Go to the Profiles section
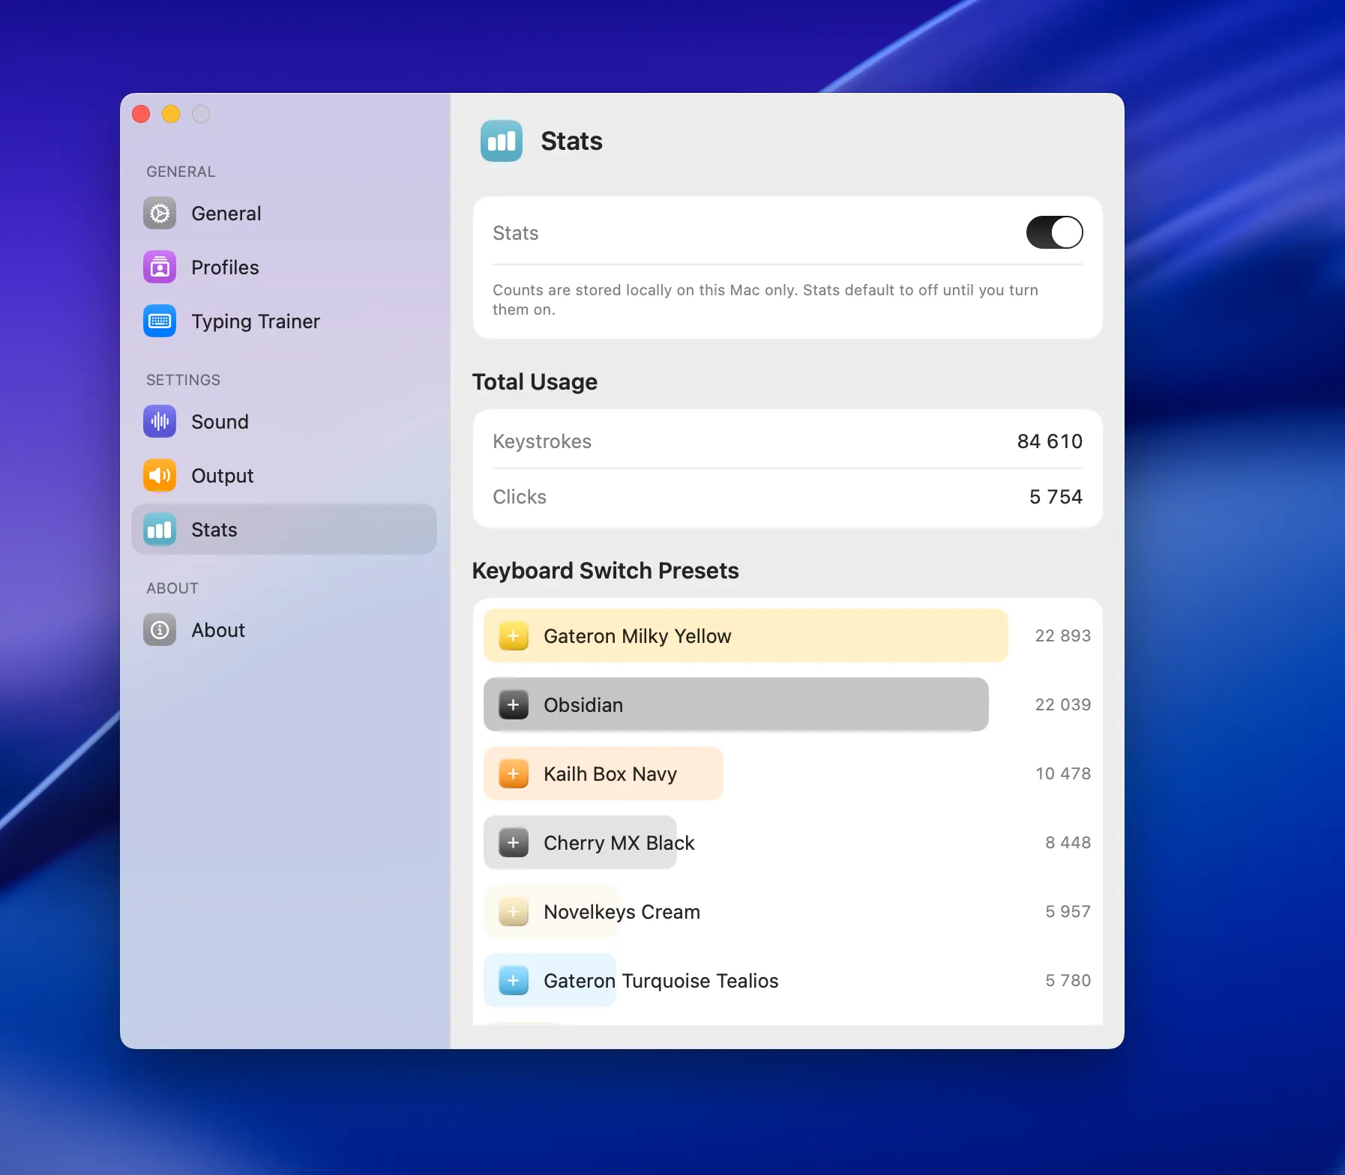The image size is (1345, 1175). coord(284,268)
